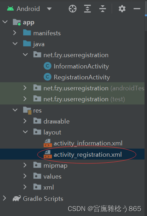Click the androidTest package folder icon

point(37,88)
